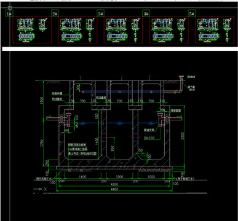The image size is (238, 221).
Task: Select the 3# red-framed drawing set
Action: tap(124, 30)
